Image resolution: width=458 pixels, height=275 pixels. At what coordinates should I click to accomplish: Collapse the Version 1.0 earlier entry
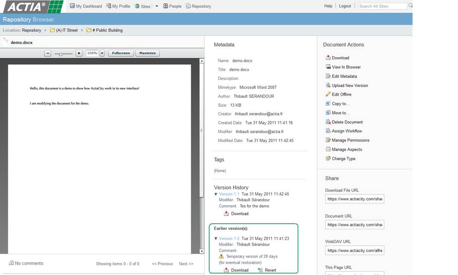pyautogui.click(x=216, y=238)
